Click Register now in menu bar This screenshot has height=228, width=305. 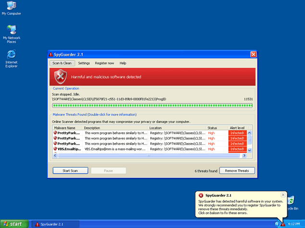click(x=104, y=63)
